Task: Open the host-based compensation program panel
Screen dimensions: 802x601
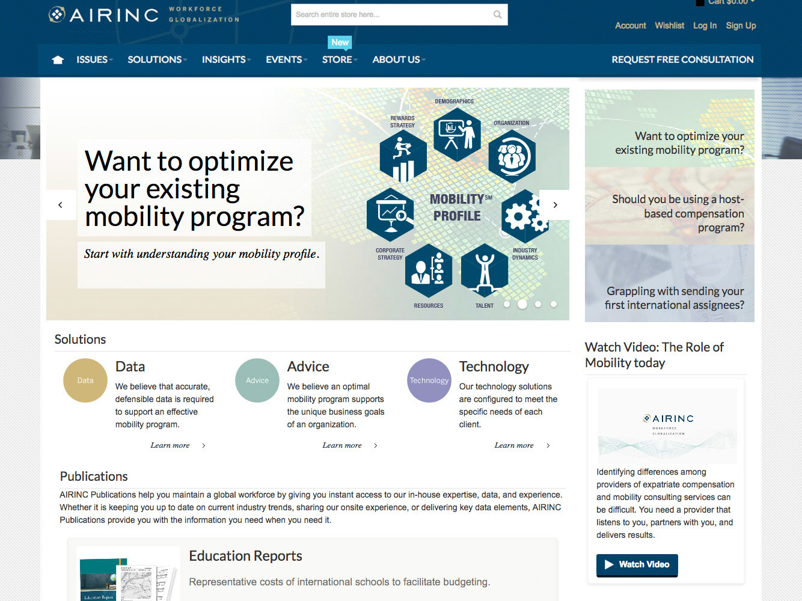Action: coord(669,206)
